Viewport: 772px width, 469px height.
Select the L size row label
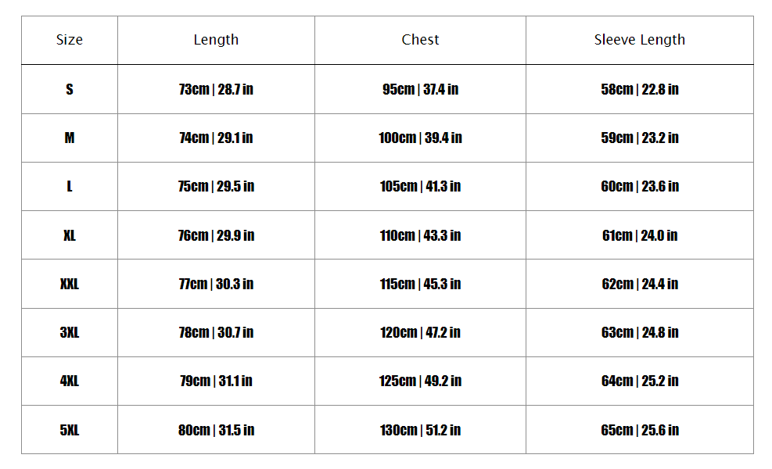[70, 186]
